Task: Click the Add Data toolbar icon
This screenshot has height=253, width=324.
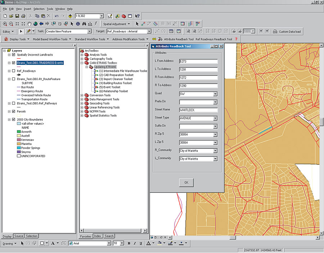Action: pos(70,16)
